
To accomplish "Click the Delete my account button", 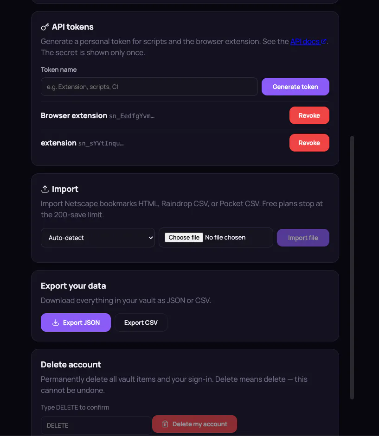I will pos(195,424).
